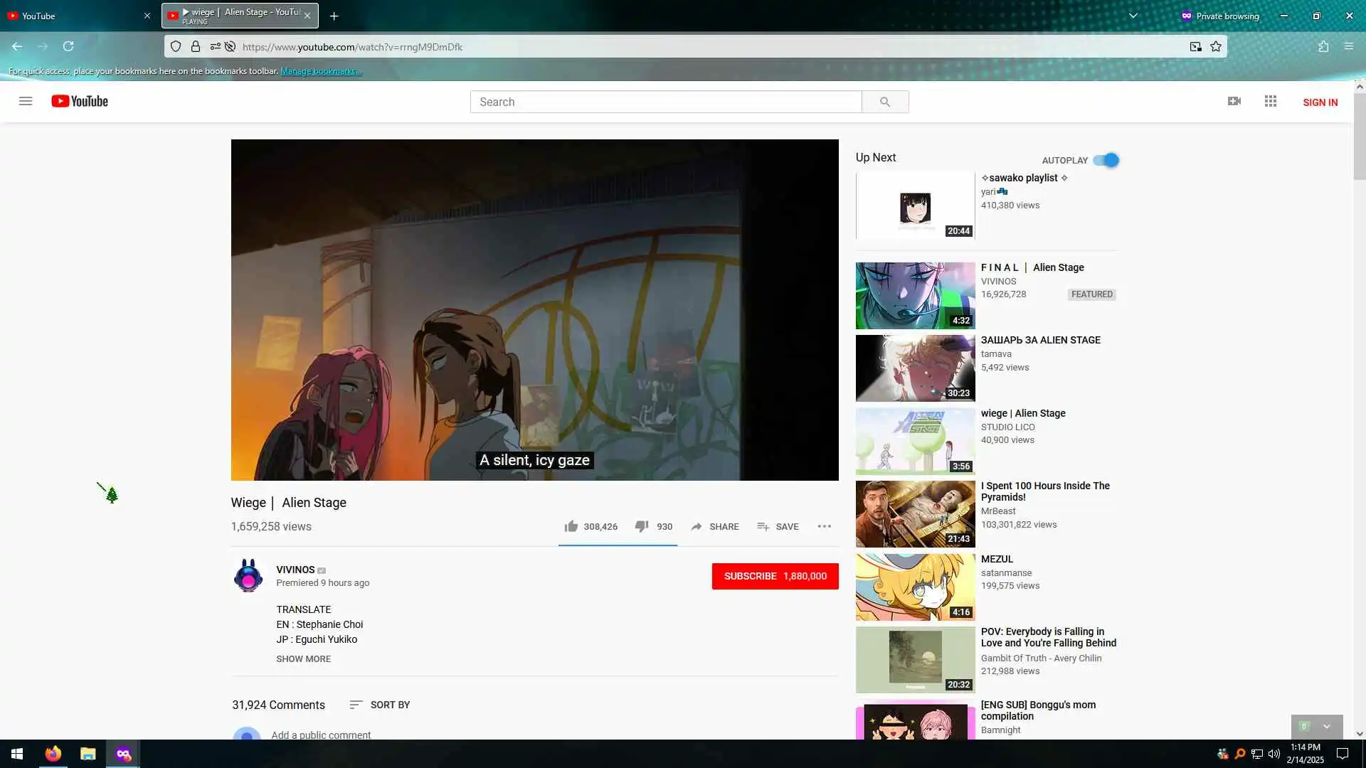
Task: Click the Save to playlist icon
Action: 763,526
